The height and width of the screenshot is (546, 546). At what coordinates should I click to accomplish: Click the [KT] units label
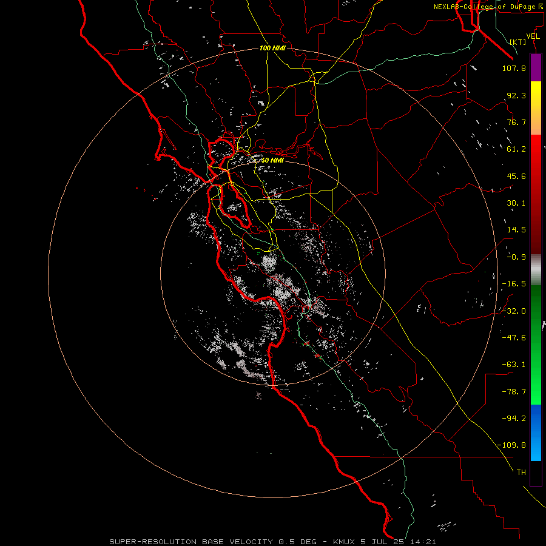(x=518, y=42)
